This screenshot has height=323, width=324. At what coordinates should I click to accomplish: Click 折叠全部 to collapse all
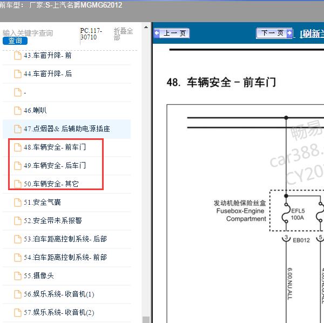123,34
